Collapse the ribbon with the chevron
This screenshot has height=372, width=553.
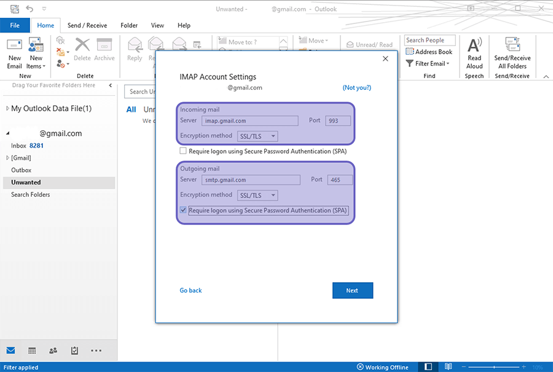(546, 76)
